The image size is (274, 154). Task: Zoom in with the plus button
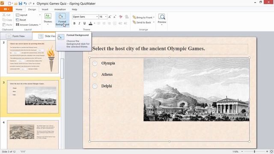pos(267,151)
